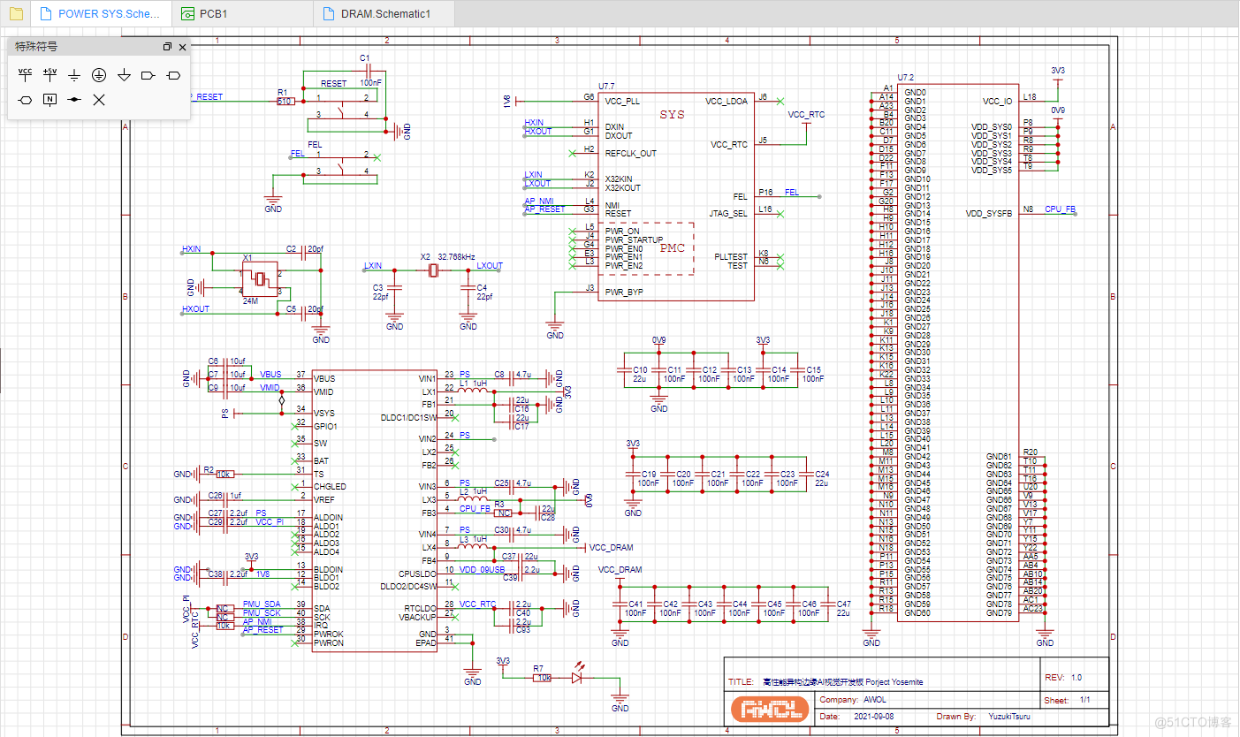Viewport: 1240px width, 737px height.
Task: Select the +5V power symbol
Action: pos(49,75)
